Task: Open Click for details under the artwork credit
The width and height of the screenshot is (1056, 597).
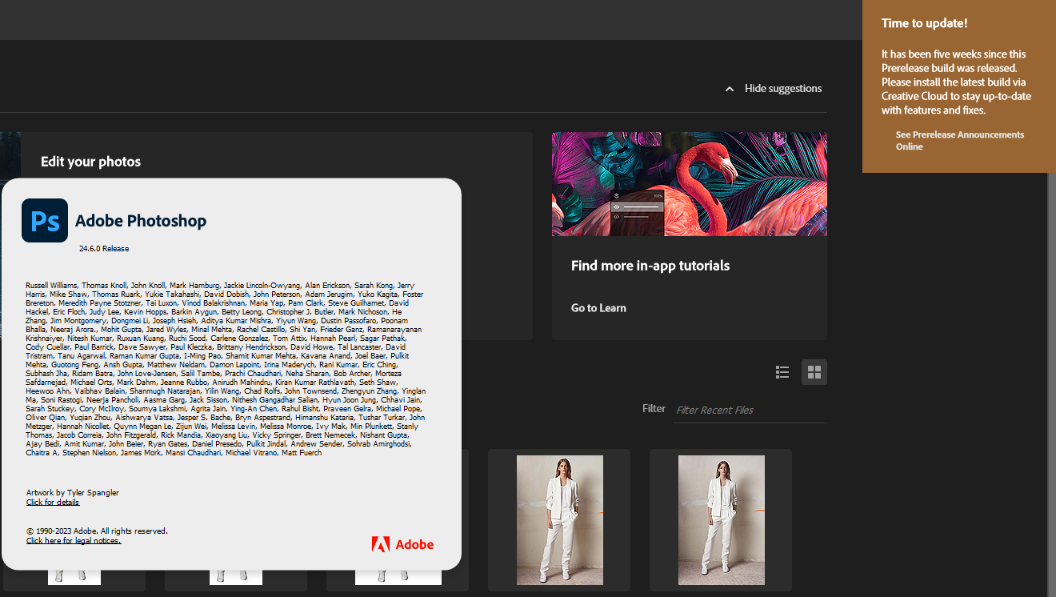Action: point(53,503)
